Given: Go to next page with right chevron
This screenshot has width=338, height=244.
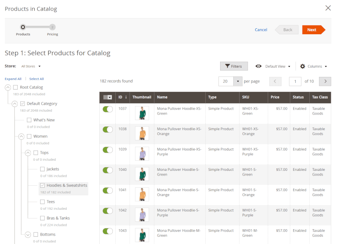Looking at the screenshot, I should pyautogui.click(x=325, y=81).
